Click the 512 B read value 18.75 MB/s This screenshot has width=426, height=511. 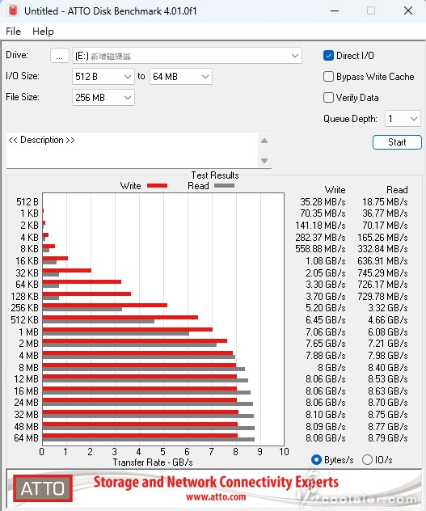[385, 202]
